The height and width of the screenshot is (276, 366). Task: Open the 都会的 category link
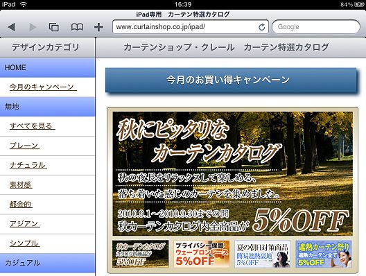21,204
